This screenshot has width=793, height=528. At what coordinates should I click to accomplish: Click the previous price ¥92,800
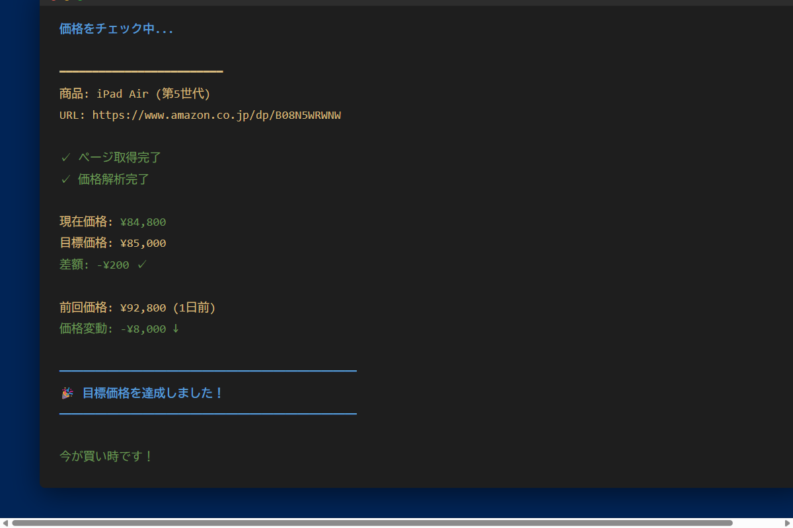(143, 308)
